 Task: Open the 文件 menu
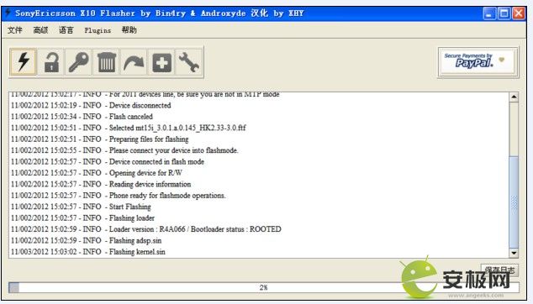14,30
